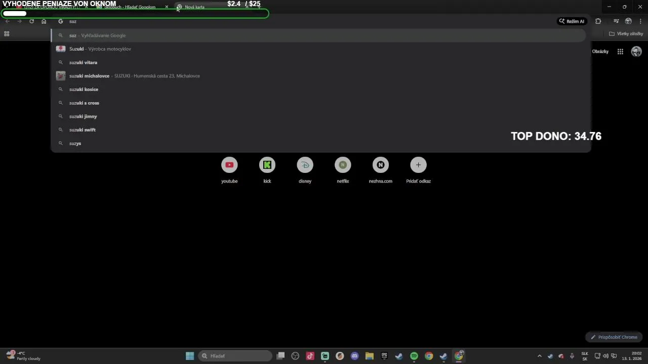The width and height of the screenshot is (648, 364).
Task: Add a shortcut with Pridať odkaz
Action: (x=418, y=170)
